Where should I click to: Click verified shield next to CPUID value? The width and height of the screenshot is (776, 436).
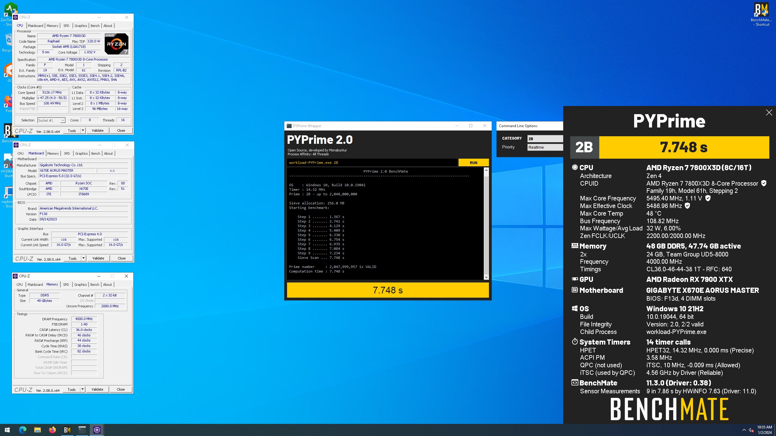764,183
